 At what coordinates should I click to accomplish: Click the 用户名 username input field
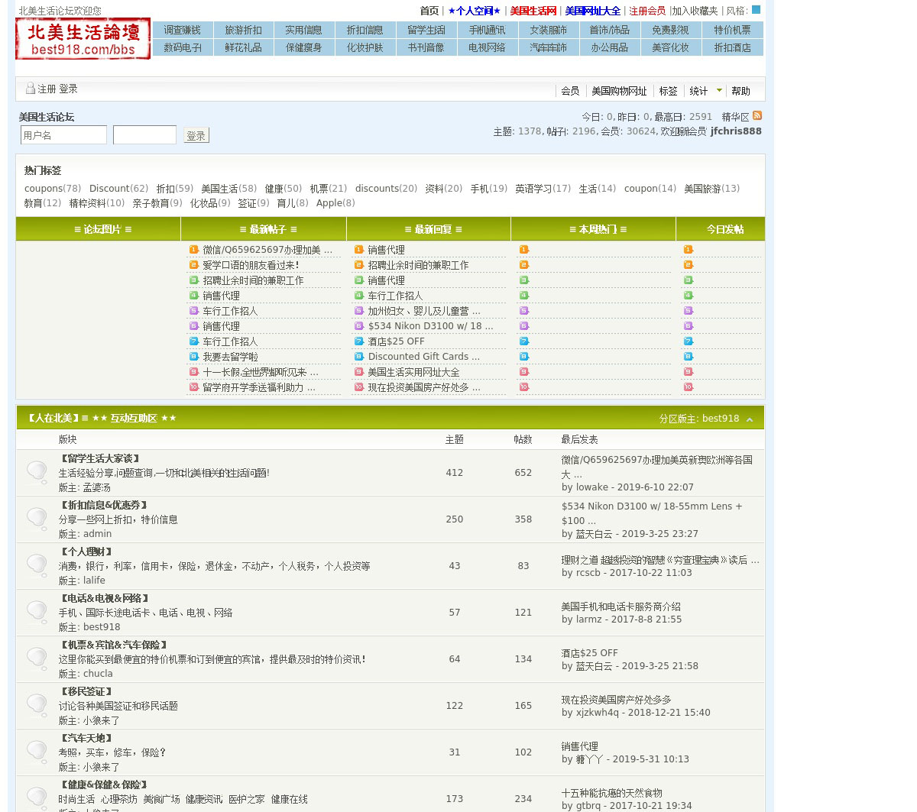[63, 135]
